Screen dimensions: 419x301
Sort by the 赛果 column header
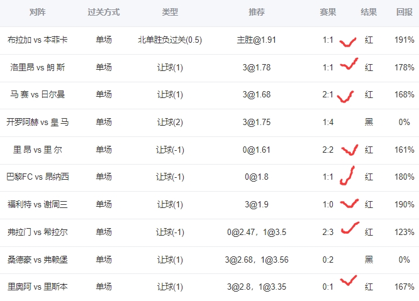coord(328,12)
